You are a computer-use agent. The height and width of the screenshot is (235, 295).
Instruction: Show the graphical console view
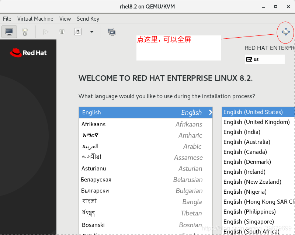[9, 32]
